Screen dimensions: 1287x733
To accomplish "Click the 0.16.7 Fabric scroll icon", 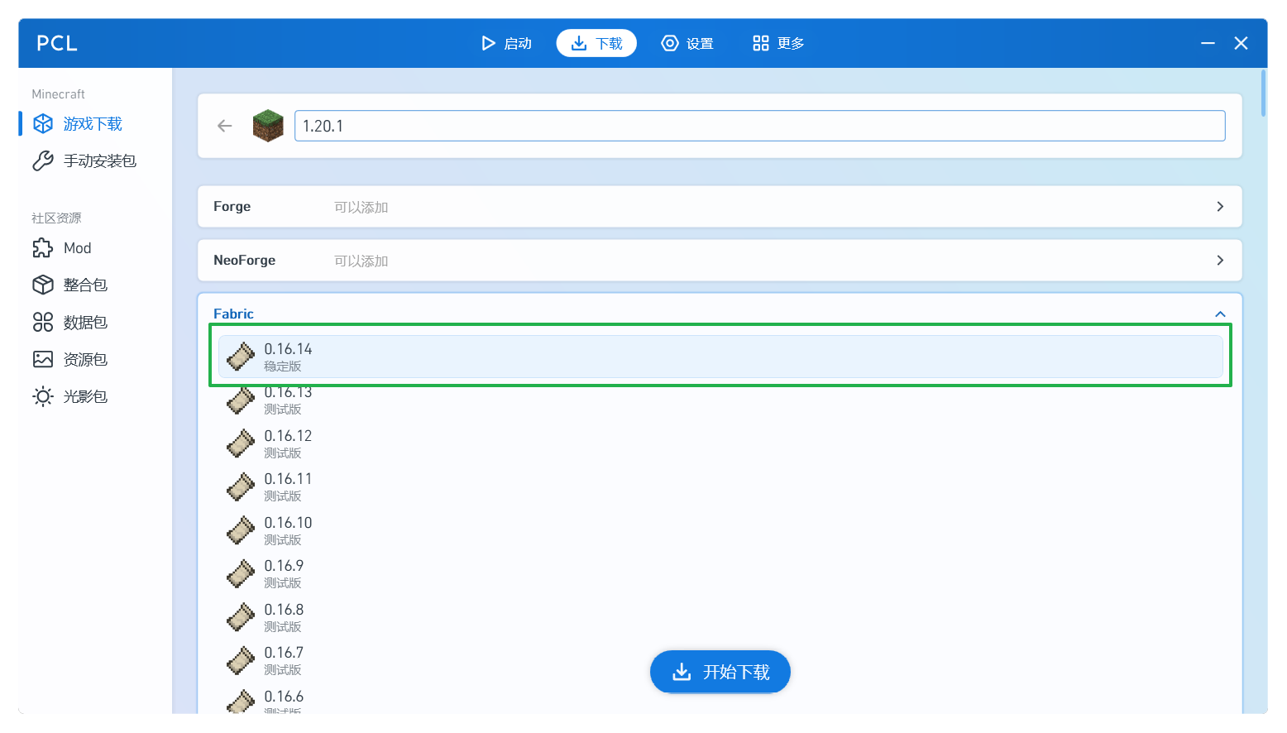I will (x=241, y=660).
